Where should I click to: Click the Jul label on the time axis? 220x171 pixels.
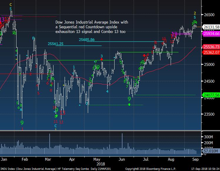click(x=146, y=159)
